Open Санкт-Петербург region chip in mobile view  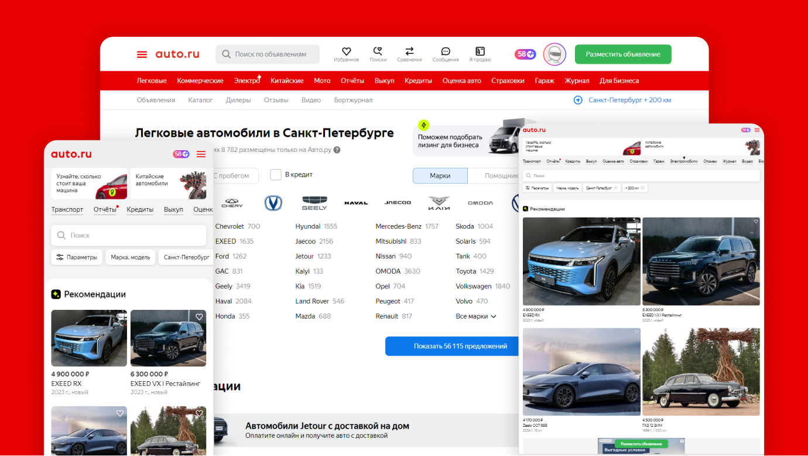(186, 257)
